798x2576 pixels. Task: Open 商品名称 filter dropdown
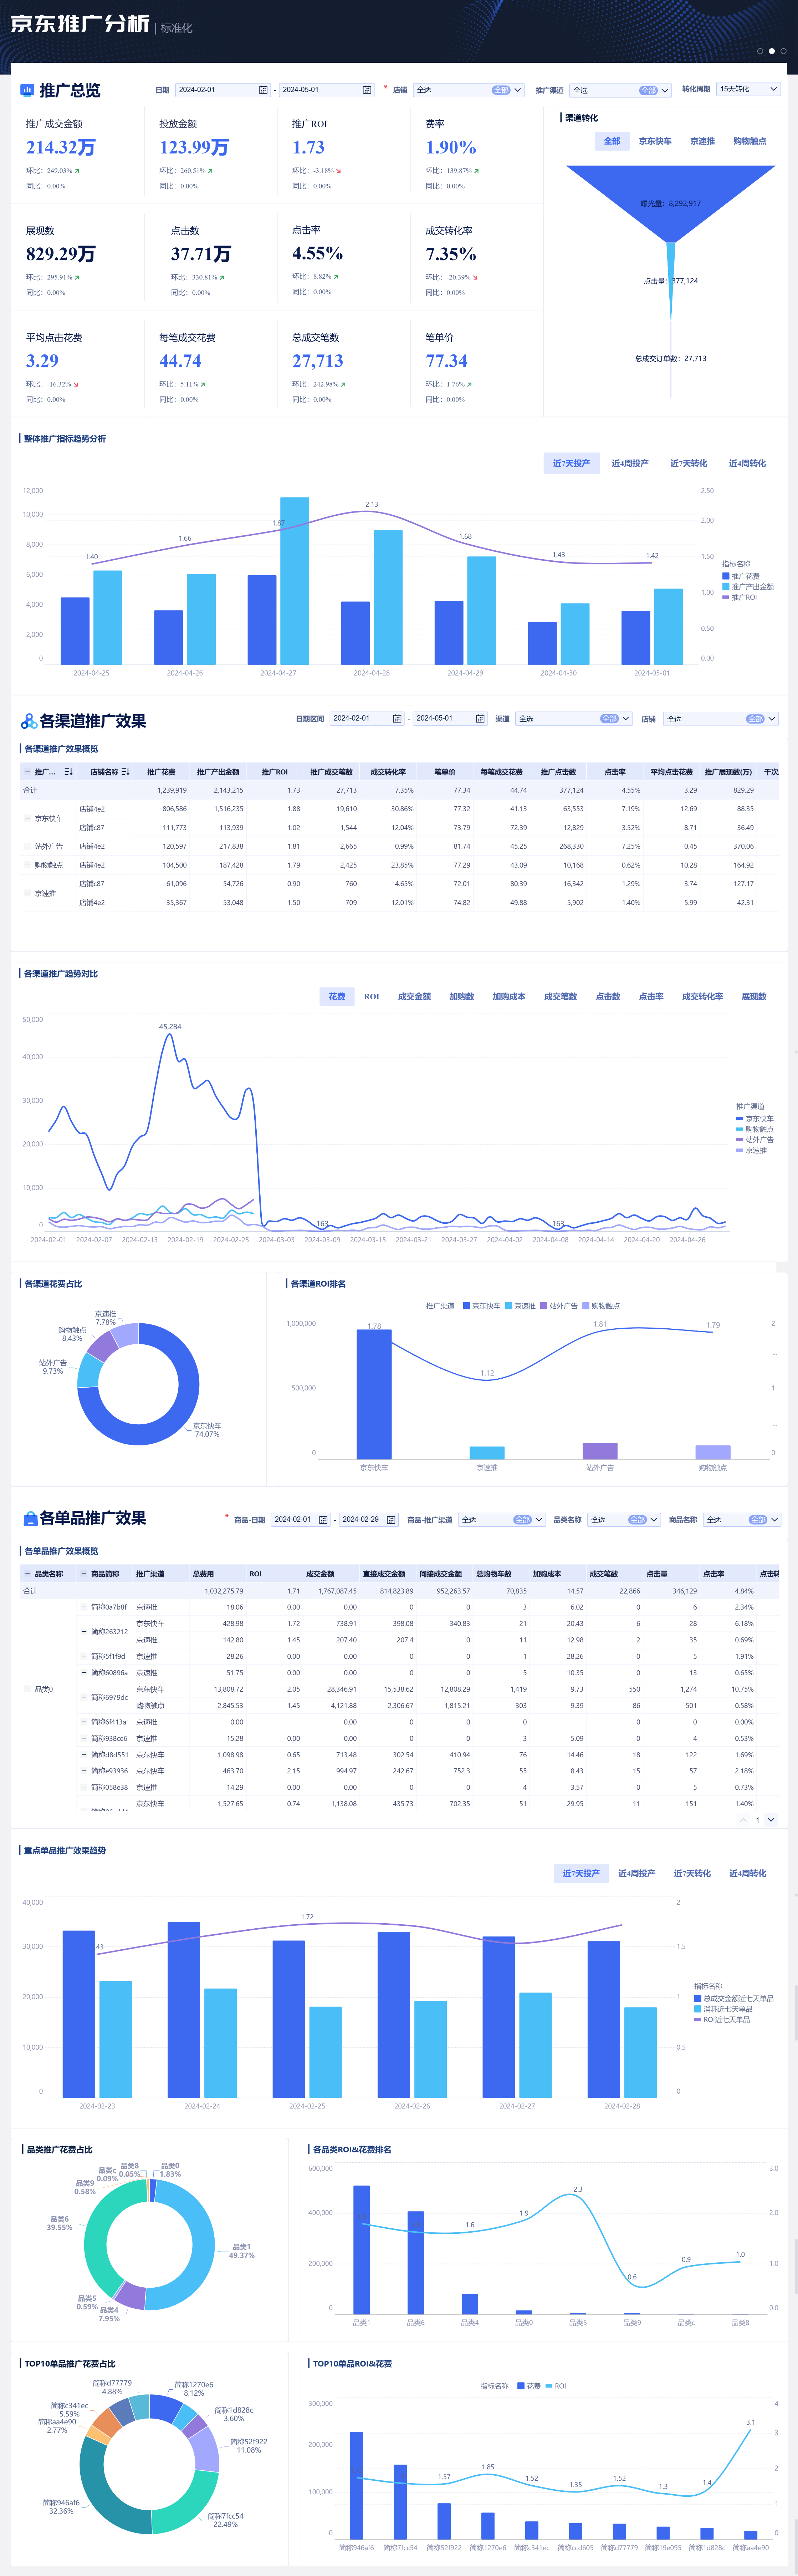[x=742, y=1520]
